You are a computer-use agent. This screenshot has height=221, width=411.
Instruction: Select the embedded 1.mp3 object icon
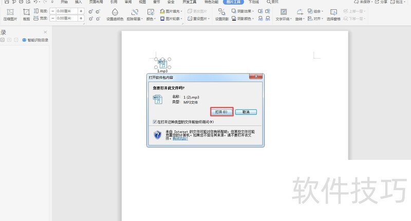click(162, 63)
